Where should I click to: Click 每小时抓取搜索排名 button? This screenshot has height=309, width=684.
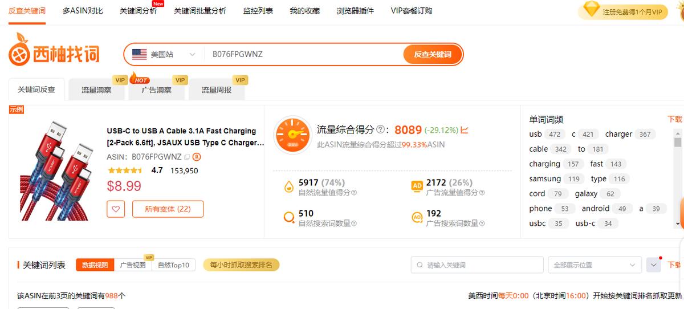click(241, 265)
